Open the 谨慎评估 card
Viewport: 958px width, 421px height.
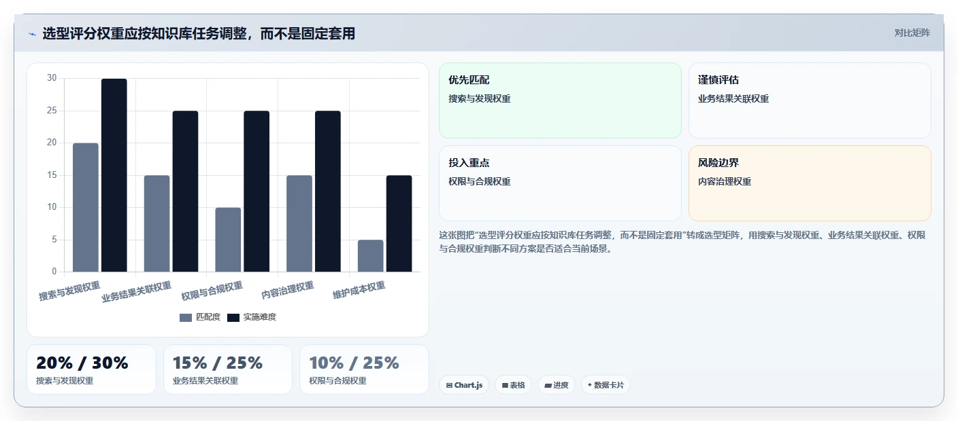[x=810, y=100]
